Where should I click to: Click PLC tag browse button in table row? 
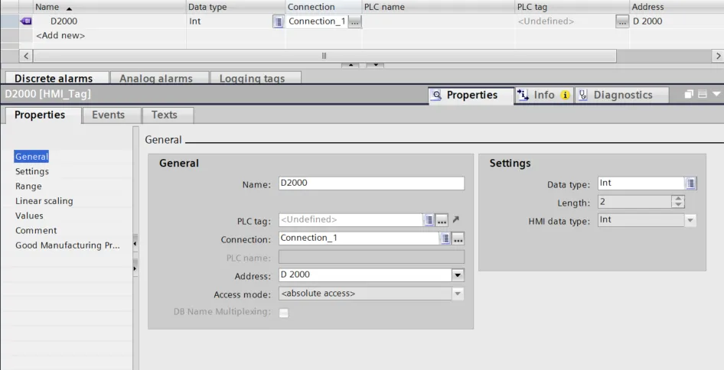[622, 21]
